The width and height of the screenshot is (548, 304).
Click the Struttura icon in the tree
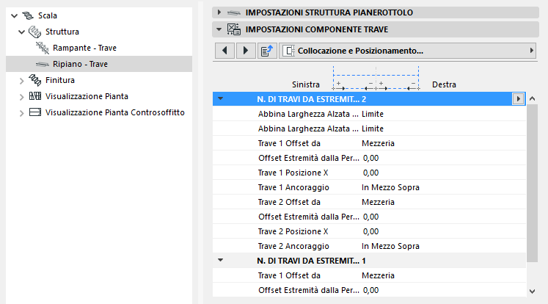(35, 32)
